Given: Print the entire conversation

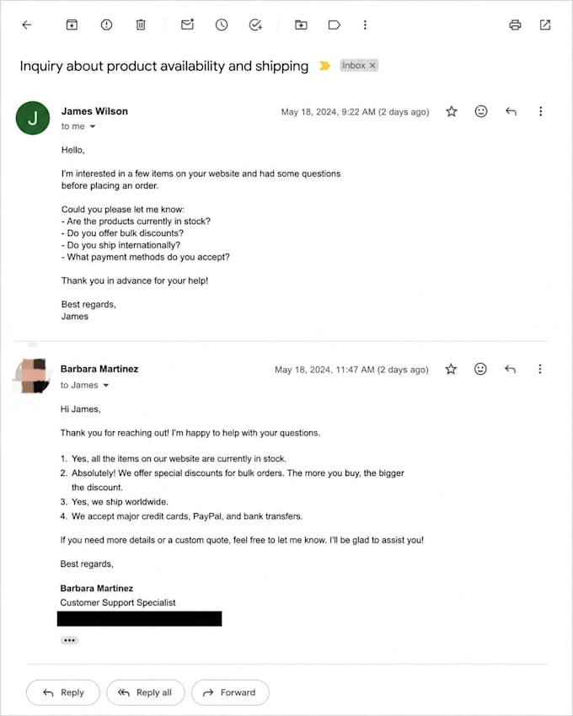Looking at the screenshot, I should pyautogui.click(x=515, y=24).
